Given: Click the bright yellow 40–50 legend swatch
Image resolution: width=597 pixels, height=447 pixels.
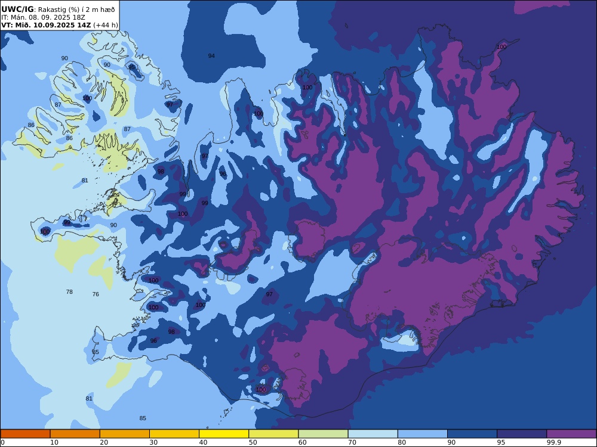Looking at the screenshot, I should (224, 434).
